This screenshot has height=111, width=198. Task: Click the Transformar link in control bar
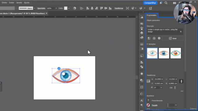[119, 8]
